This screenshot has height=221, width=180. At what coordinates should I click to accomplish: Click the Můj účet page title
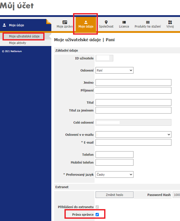(x=17, y=6)
